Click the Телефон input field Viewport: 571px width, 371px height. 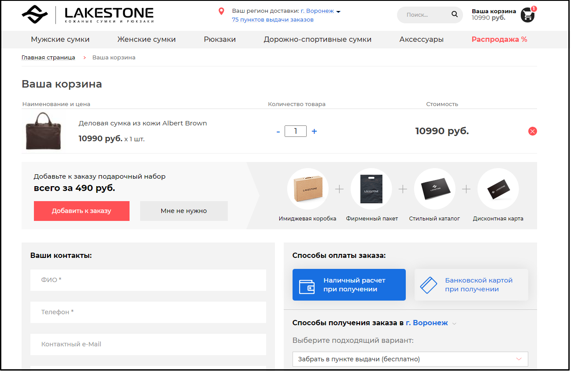pos(148,312)
